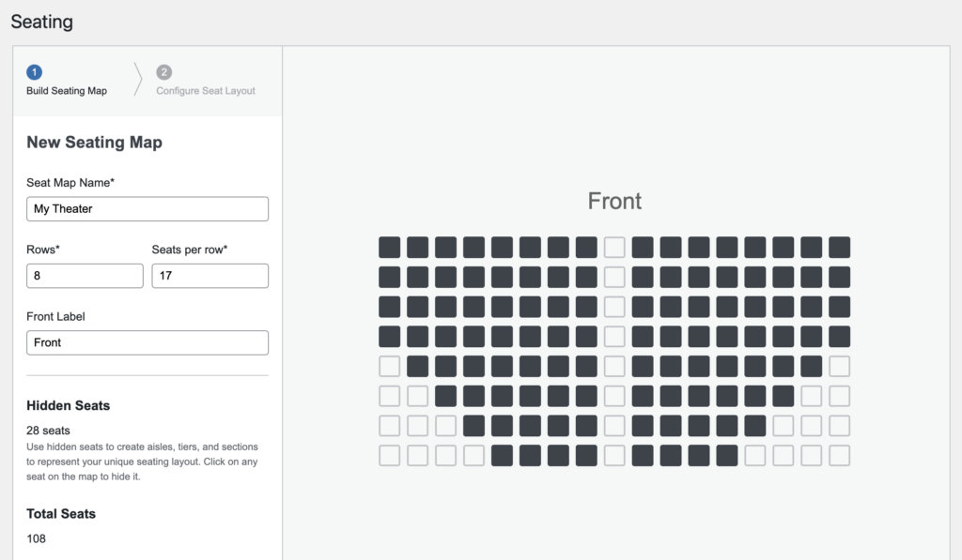962x560 pixels.
Task: Show the hidden aisle seat in row one
Action: [615, 247]
